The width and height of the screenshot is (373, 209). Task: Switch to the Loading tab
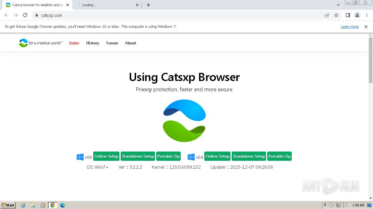coord(106,5)
